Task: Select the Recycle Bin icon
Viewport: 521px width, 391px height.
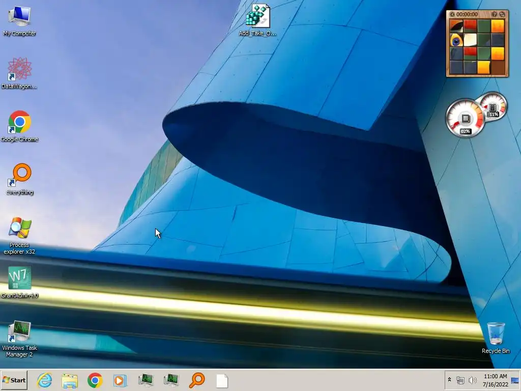Action: [x=496, y=338]
